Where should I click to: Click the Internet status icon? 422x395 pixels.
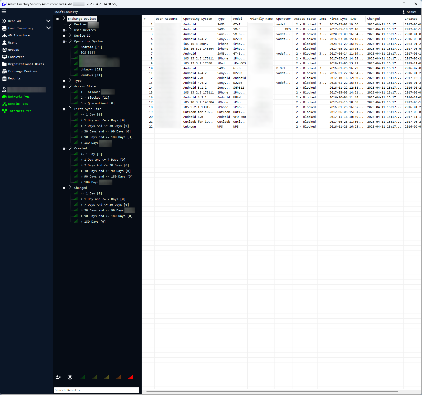tap(4, 111)
